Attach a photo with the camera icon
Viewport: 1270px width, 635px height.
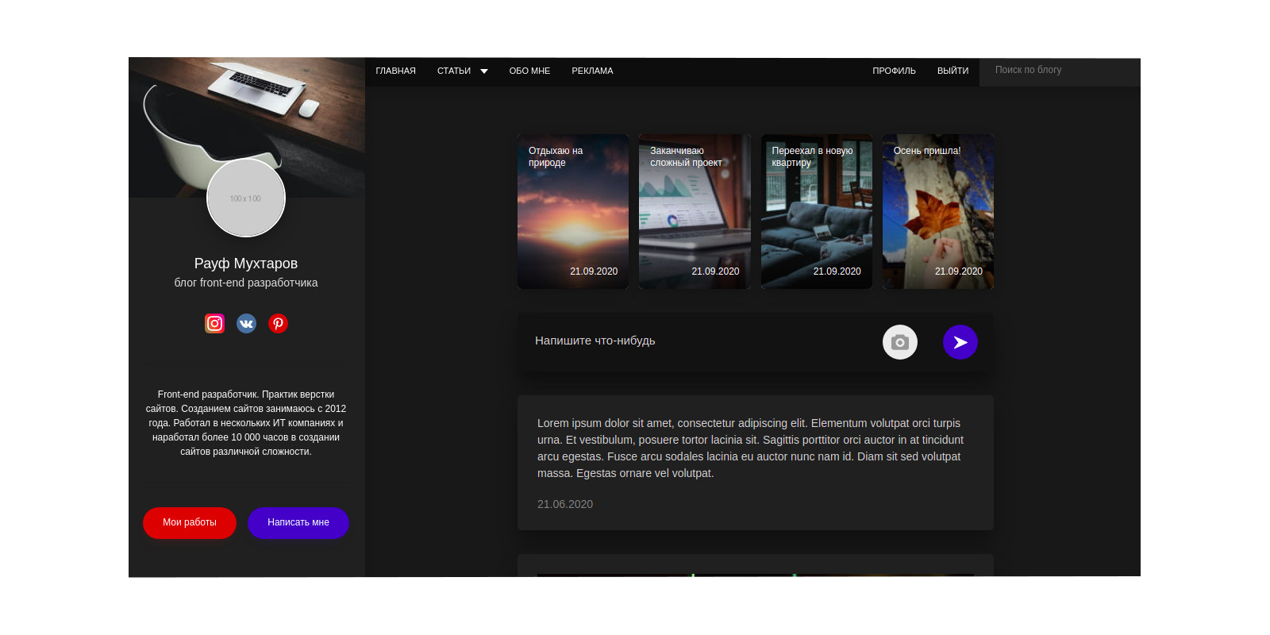coord(900,342)
